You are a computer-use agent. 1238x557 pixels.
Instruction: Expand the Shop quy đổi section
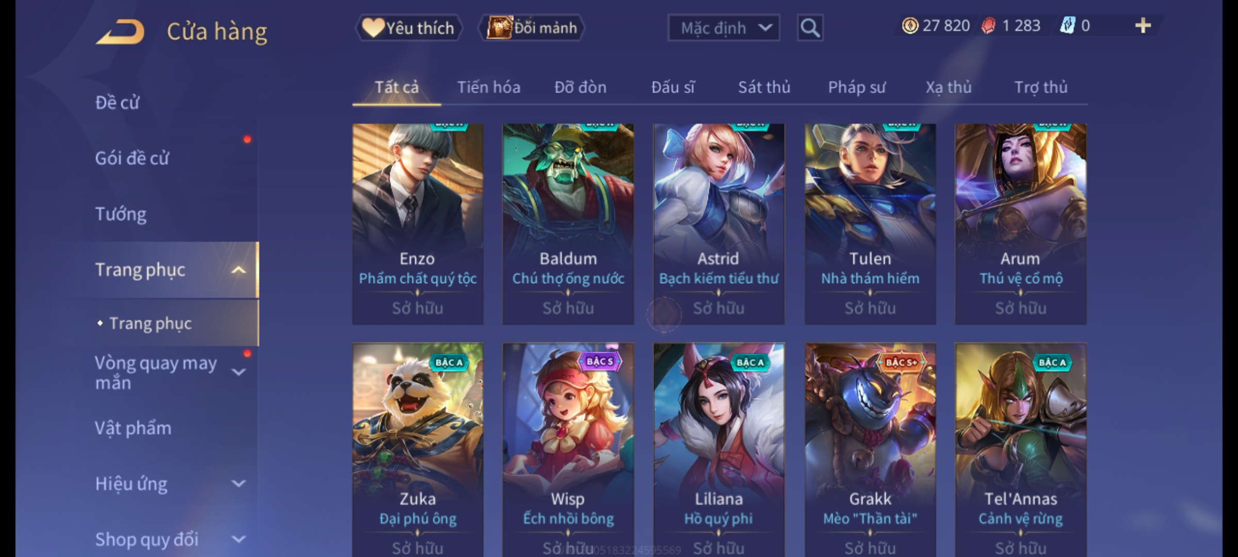pos(238,539)
